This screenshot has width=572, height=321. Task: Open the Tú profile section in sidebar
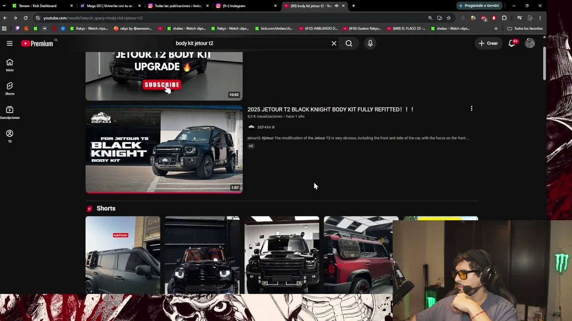point(9,136)
